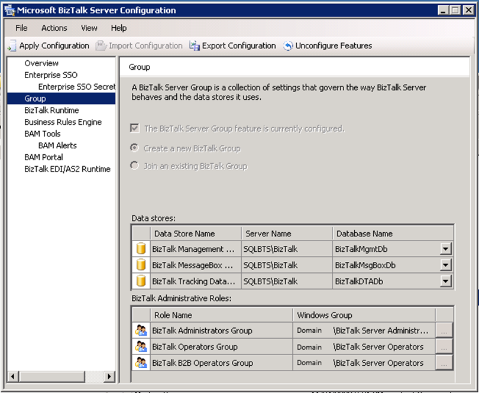The width and height of the screenshot is (479, 393).
Task: Click Apply Configuration label in toolbar
Action: 54,46
